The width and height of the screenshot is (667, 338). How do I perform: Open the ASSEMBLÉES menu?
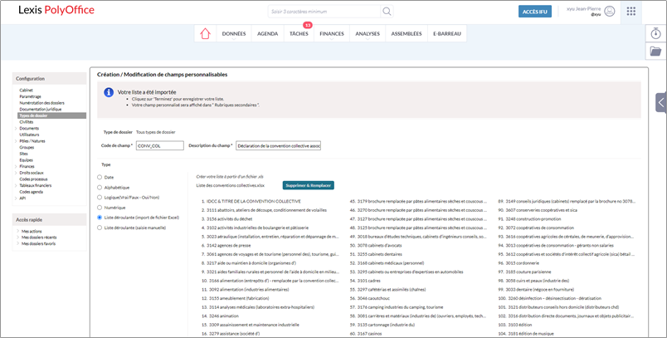coord(407,33)
